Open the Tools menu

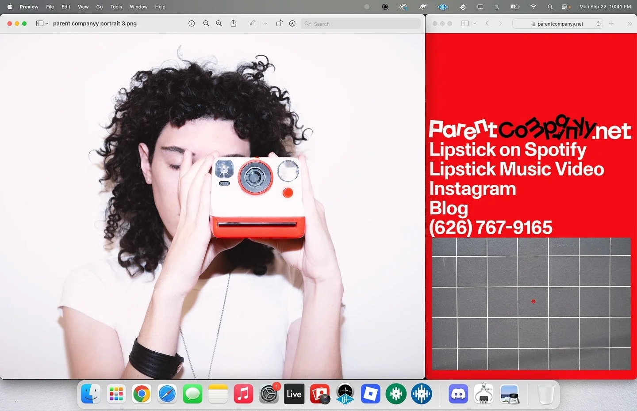pyautogui.click(x=116, y=7)
